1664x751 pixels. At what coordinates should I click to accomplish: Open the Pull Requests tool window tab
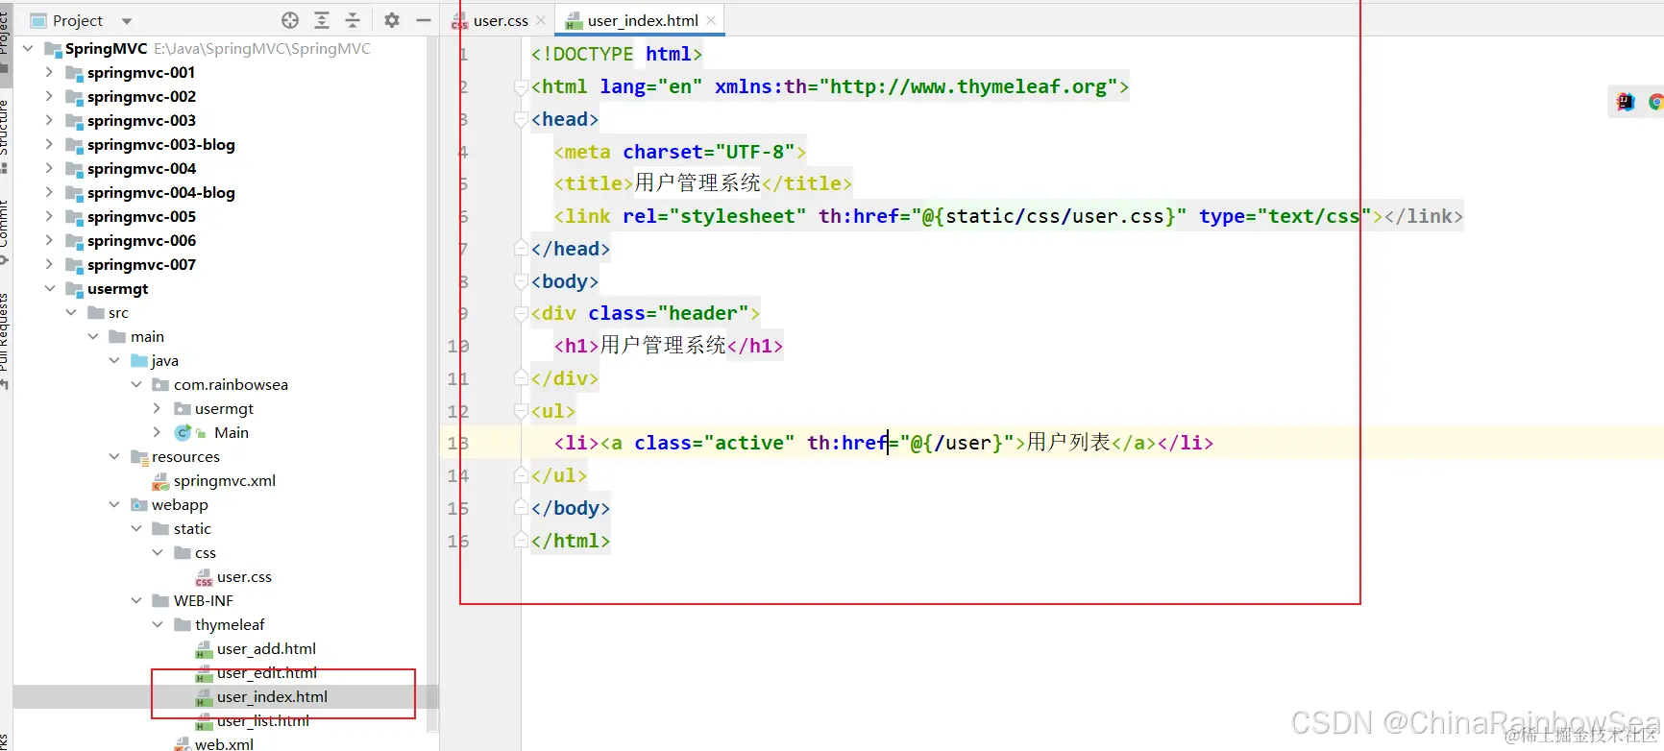(x=5, y=341)
